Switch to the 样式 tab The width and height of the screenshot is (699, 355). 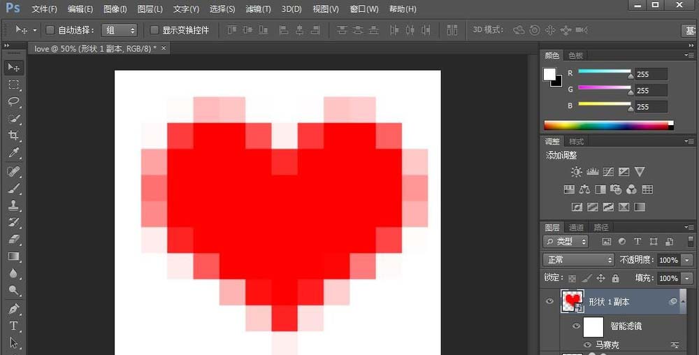click(x=576, y=142)
